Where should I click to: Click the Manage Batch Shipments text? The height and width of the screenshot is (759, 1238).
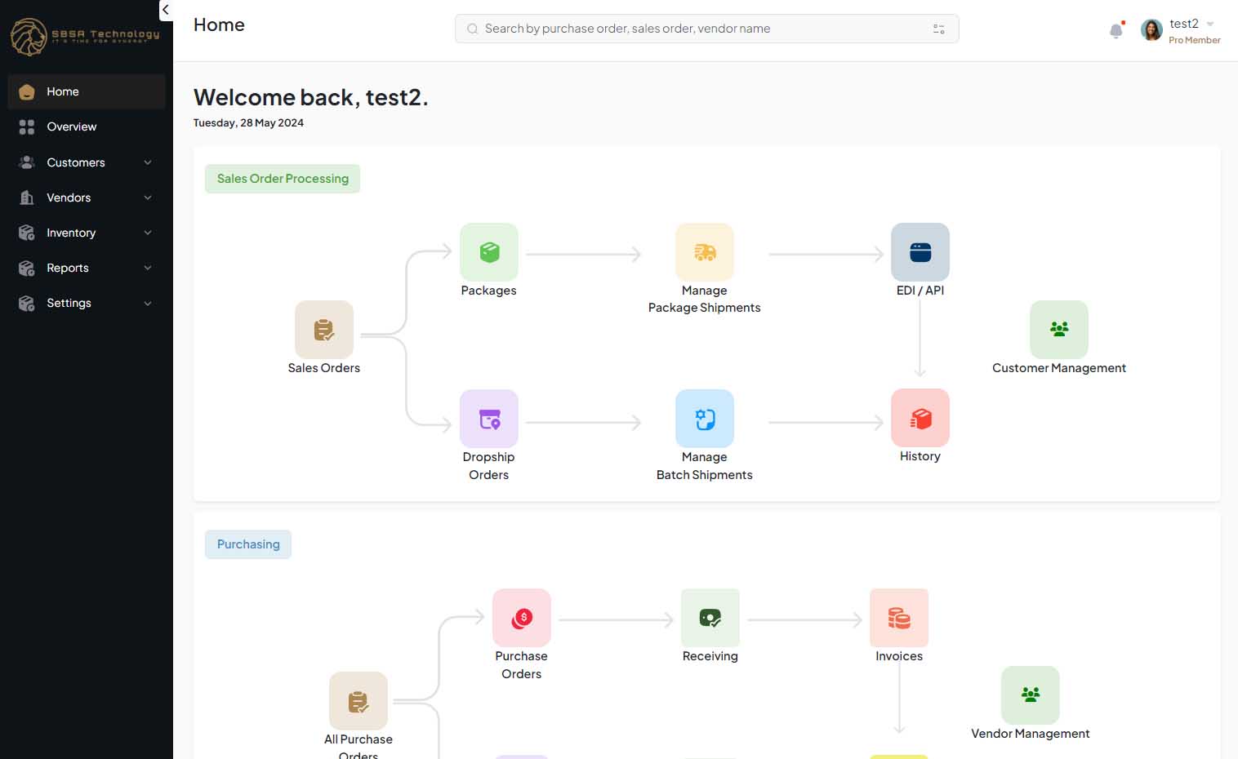(x=705, y=466)
